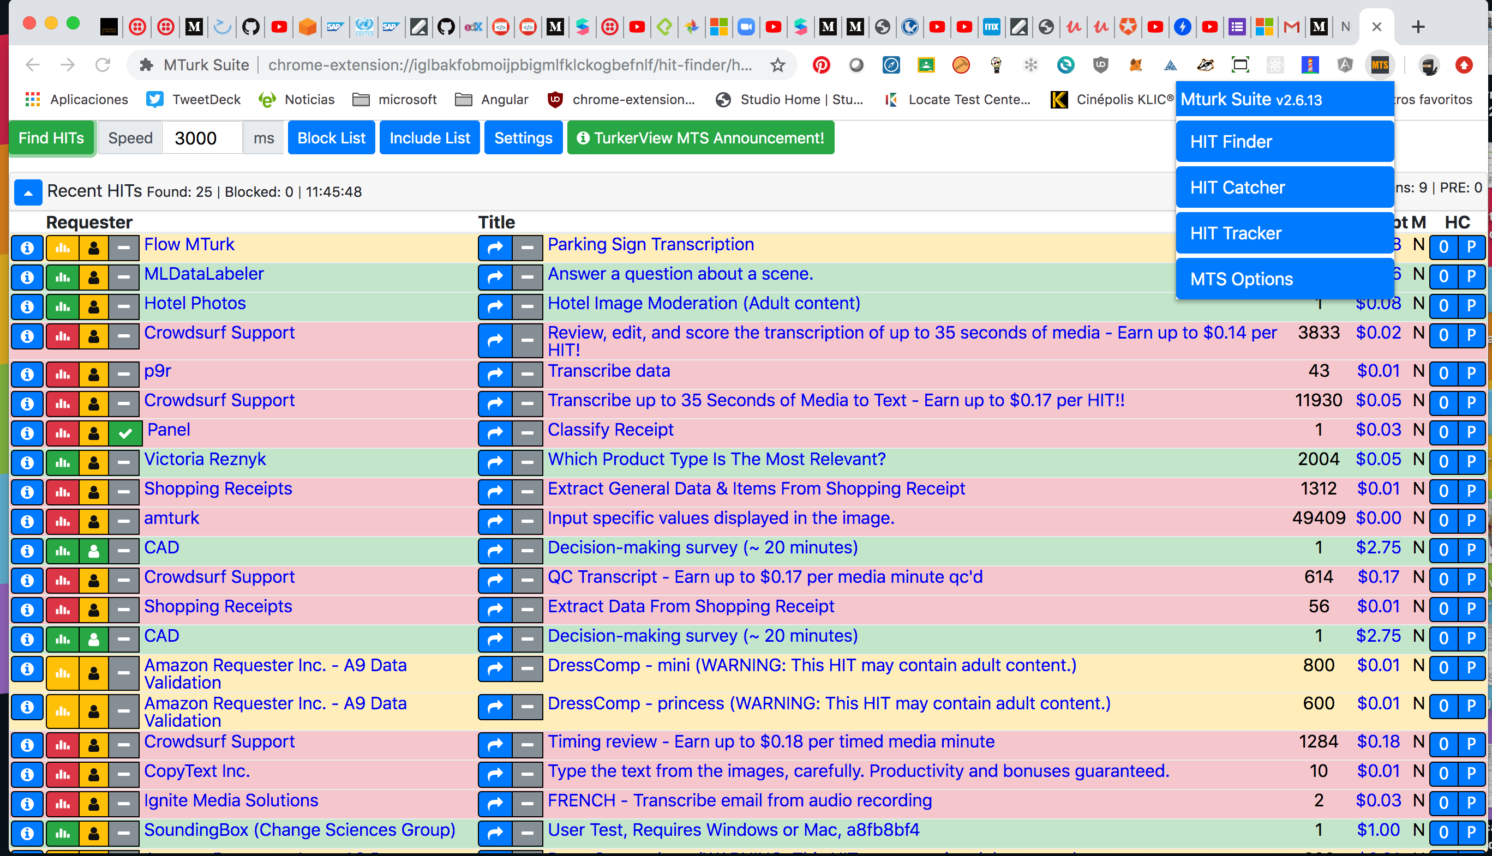Open info details for the Flow MTurk HIT
Viewport: 1492px width, 856px height.
27,248
